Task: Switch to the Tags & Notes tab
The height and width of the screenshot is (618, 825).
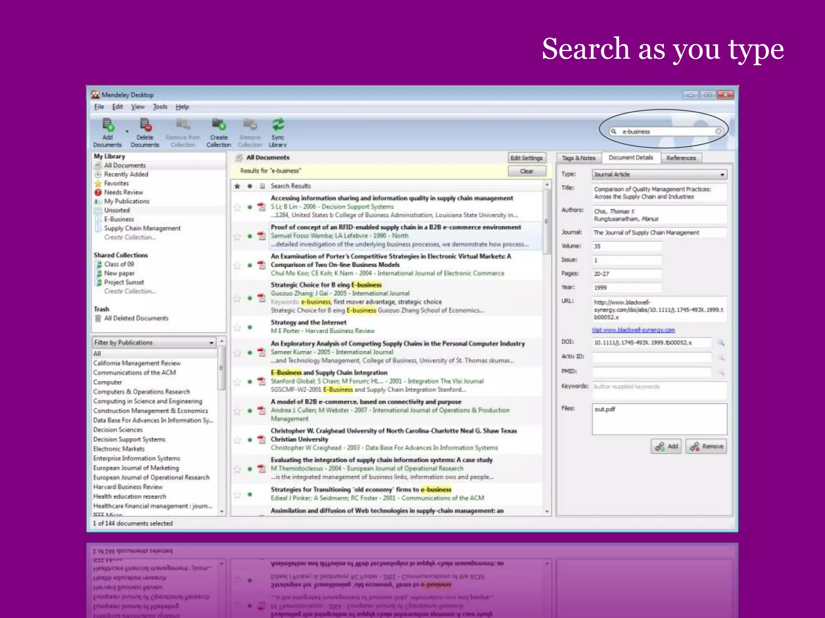Action: (x=578, y=158)
